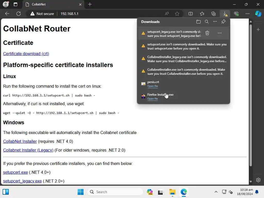Open a new tab with plus button
264x198 pixels.
point(90,4)
